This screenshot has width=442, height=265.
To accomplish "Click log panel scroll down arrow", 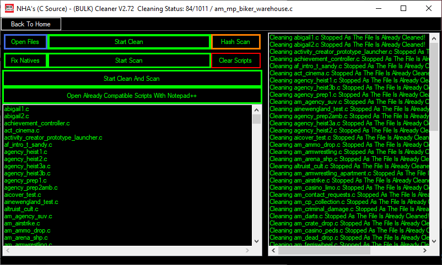I will coord(434,241).
